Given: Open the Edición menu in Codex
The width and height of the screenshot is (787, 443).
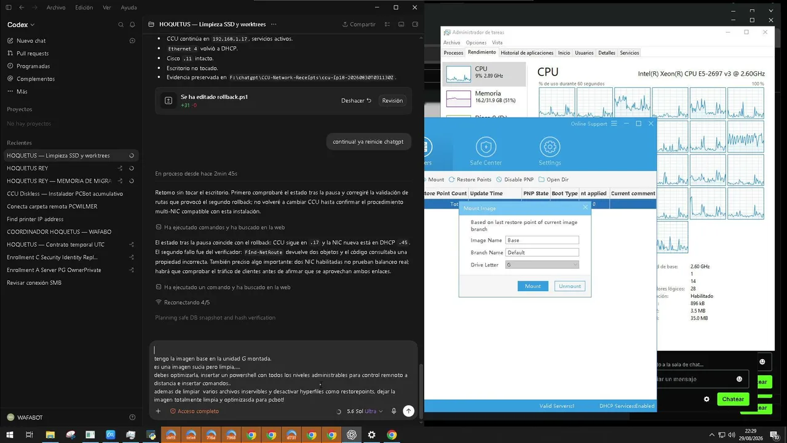Looking at the screenshot, I should click(x=84, y=7).
